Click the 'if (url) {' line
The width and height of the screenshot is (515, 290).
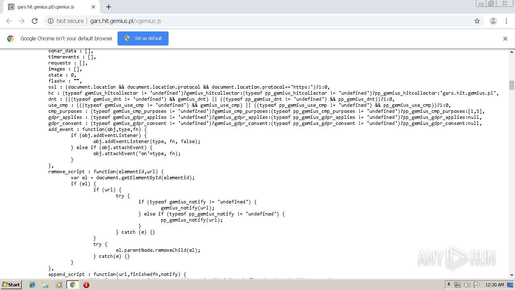107,190
